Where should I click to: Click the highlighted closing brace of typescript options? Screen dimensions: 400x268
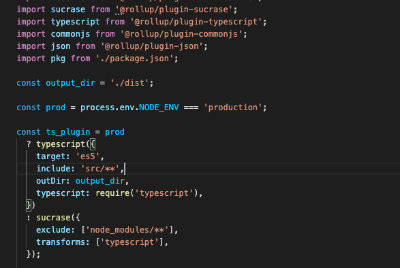29,205
